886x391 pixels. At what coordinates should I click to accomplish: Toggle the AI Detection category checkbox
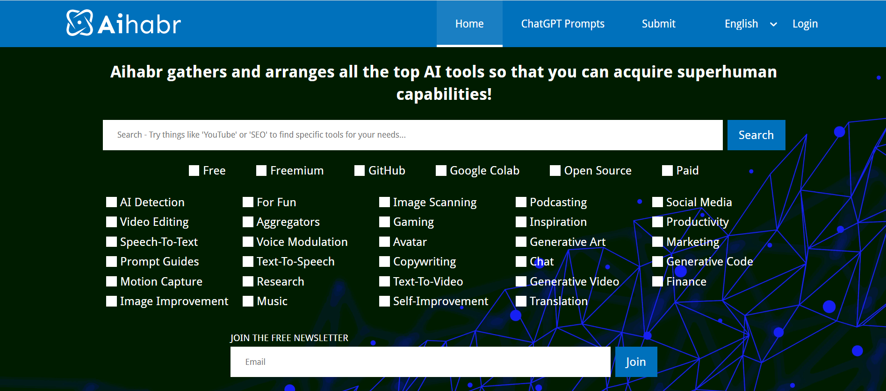[x=111, y=202]
